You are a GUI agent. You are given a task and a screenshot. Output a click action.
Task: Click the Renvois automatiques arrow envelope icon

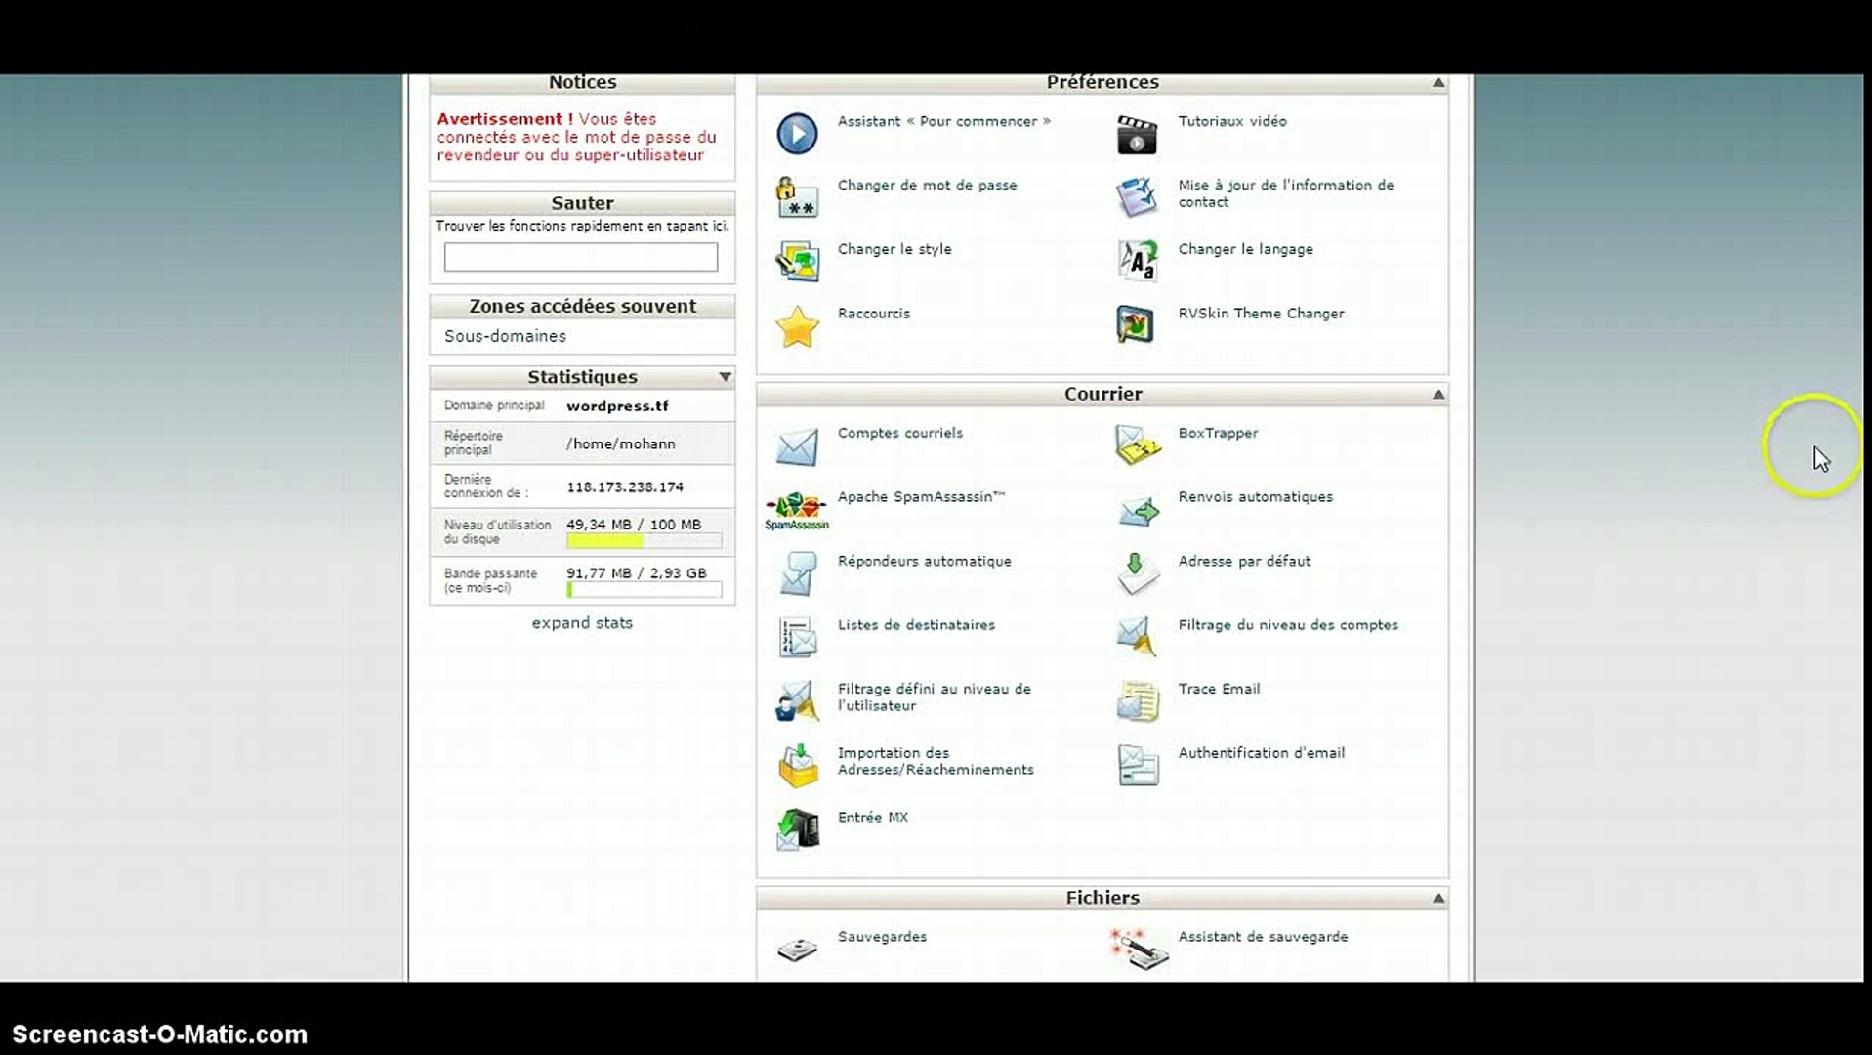click(1137, 510)
